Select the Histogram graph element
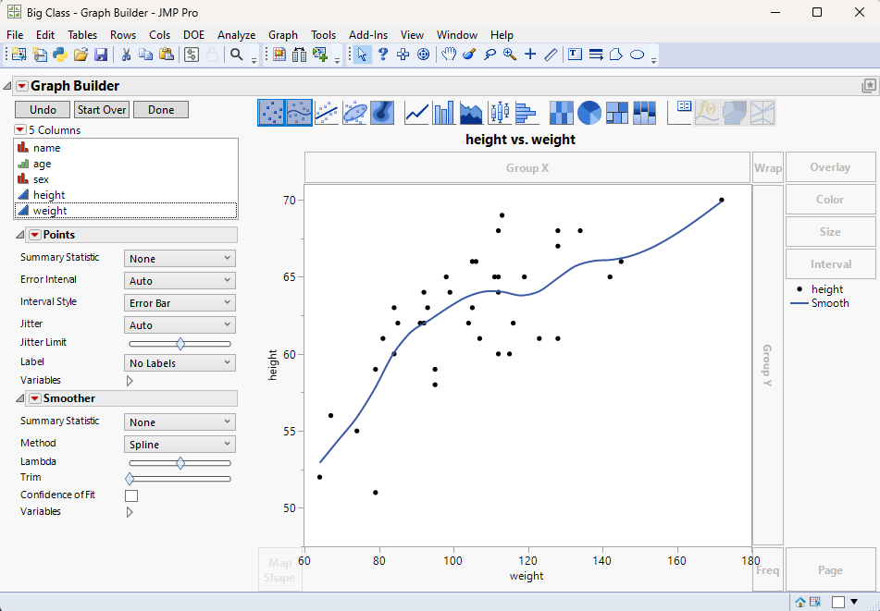880x611 pixels. [527, 113]
